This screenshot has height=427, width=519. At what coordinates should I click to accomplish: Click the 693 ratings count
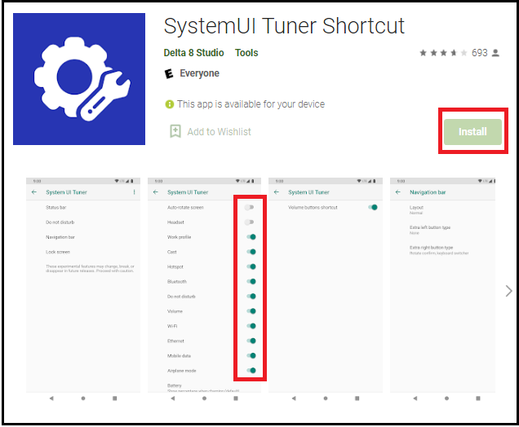[479, 52]
